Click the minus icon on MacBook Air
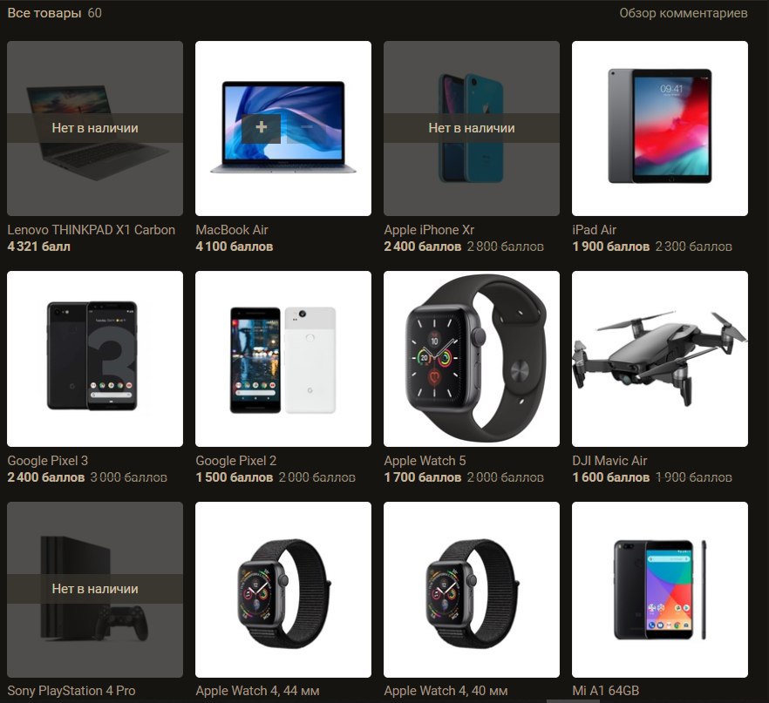 [x=307, y=128]
